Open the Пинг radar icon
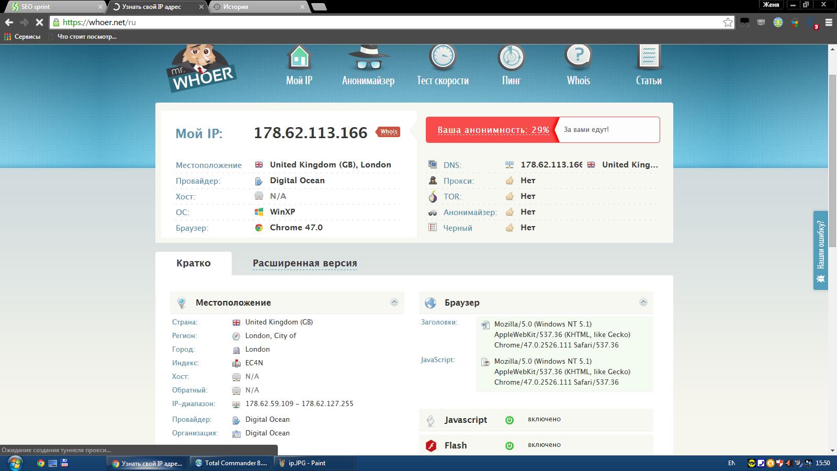 click(511, 57)
